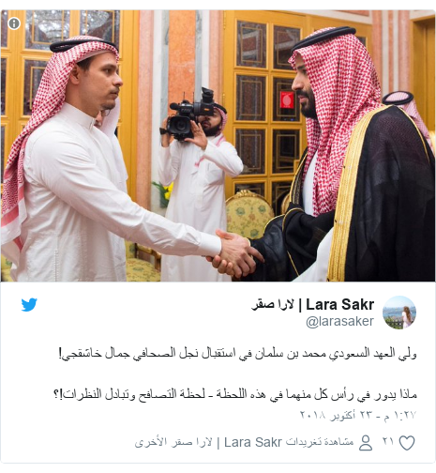Open Lara Sakr's round profile avatar
The width and height of the screenshot is (436, 473).
pos(399,313)
